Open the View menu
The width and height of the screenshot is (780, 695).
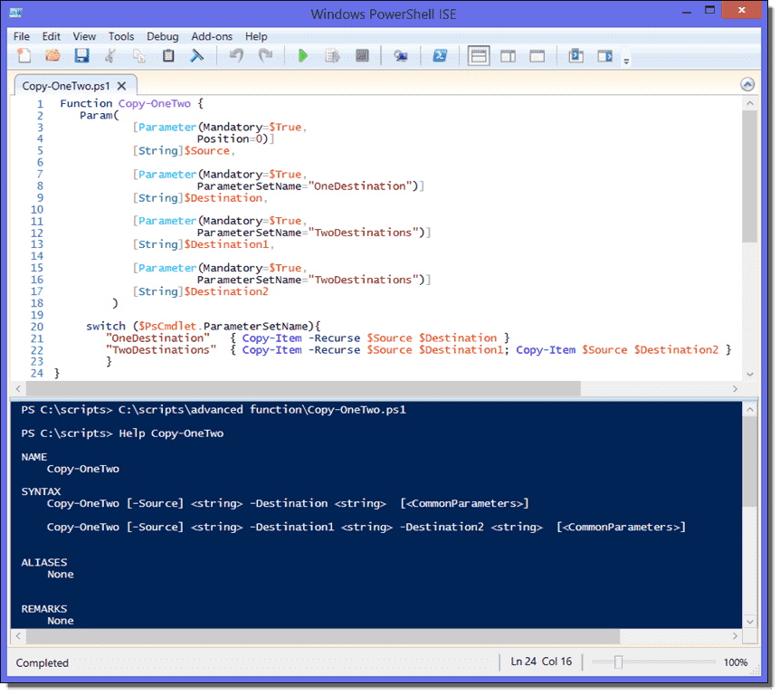[84, 36]
